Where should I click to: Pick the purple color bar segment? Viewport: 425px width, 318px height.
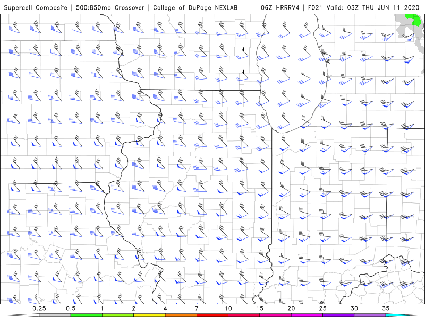click(338, 315)
